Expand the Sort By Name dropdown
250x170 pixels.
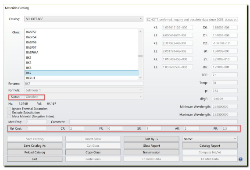click(210, 139)
